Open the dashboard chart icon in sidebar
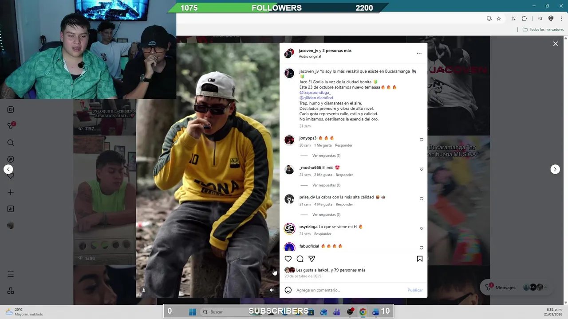The width and height of the screenshot is (568, 319). (x=11, y=209)
